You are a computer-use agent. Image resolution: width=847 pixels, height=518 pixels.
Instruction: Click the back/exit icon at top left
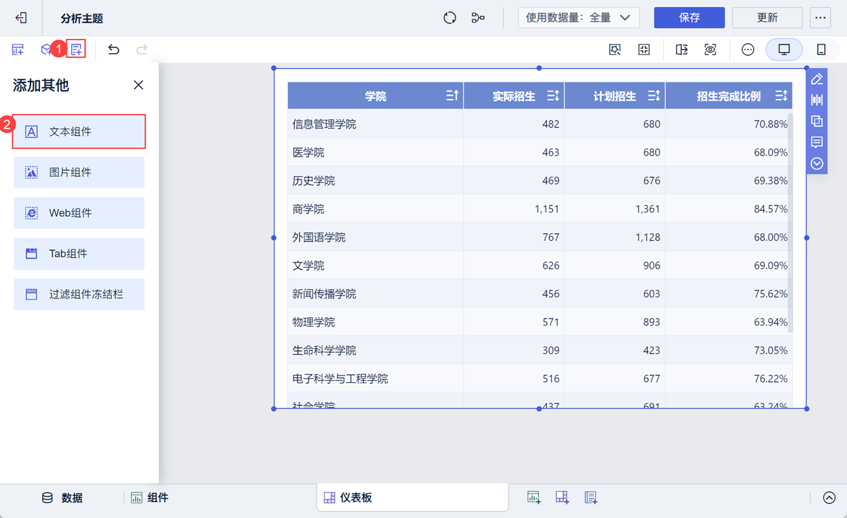[x=21, y=17]
